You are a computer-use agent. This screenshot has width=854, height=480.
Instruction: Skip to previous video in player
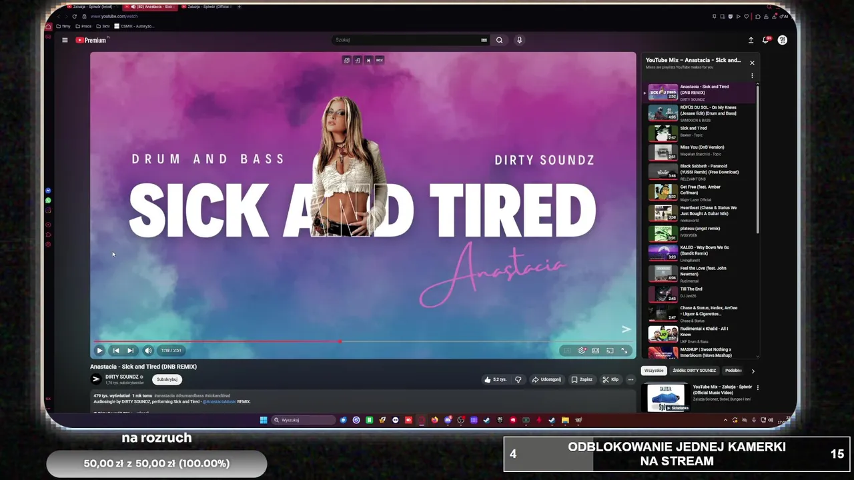coord(116,350)
